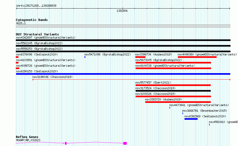
Task: Click the chr4:139271268..139288839 coordinate label
Action: point(36,6)
